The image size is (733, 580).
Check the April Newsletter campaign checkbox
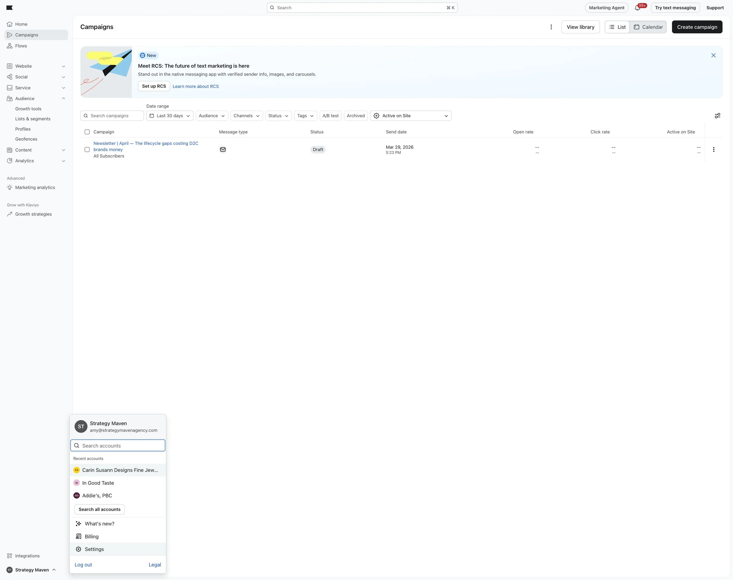[87, 150]
